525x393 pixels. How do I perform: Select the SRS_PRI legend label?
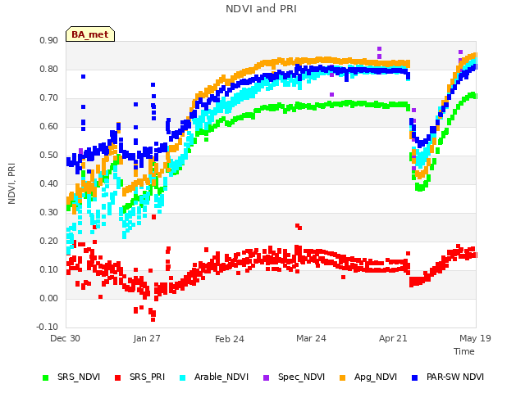[x=148, y=377]
